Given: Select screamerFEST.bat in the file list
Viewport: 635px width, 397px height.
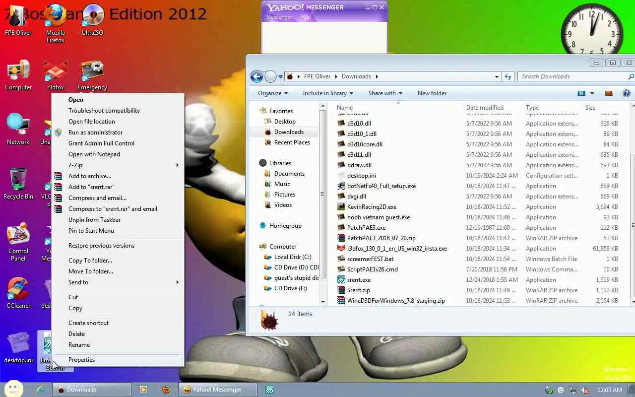Looking at the screenshot, I should (370, 259).
